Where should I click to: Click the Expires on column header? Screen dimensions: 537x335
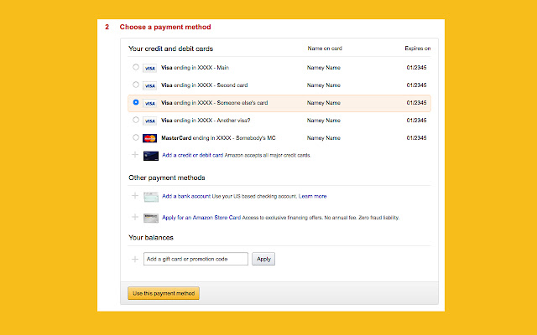(418, 49)
